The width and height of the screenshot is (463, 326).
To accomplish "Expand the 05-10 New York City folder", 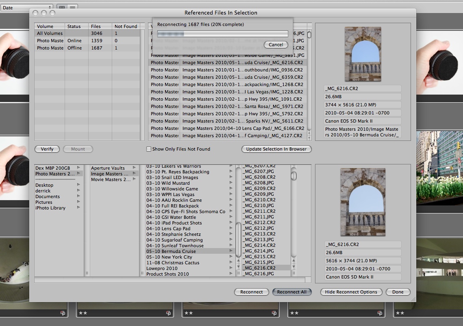I will 231,257.
